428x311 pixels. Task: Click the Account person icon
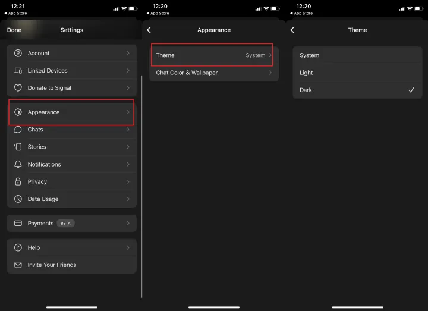tap(18, 54)
